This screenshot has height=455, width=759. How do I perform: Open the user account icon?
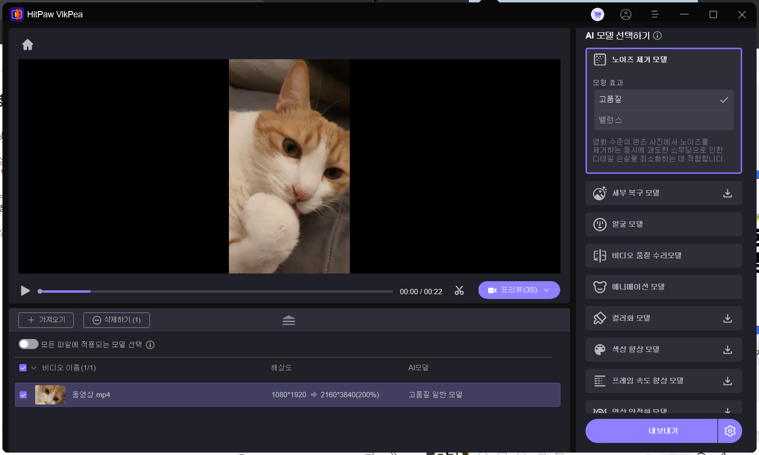[626, 14]
